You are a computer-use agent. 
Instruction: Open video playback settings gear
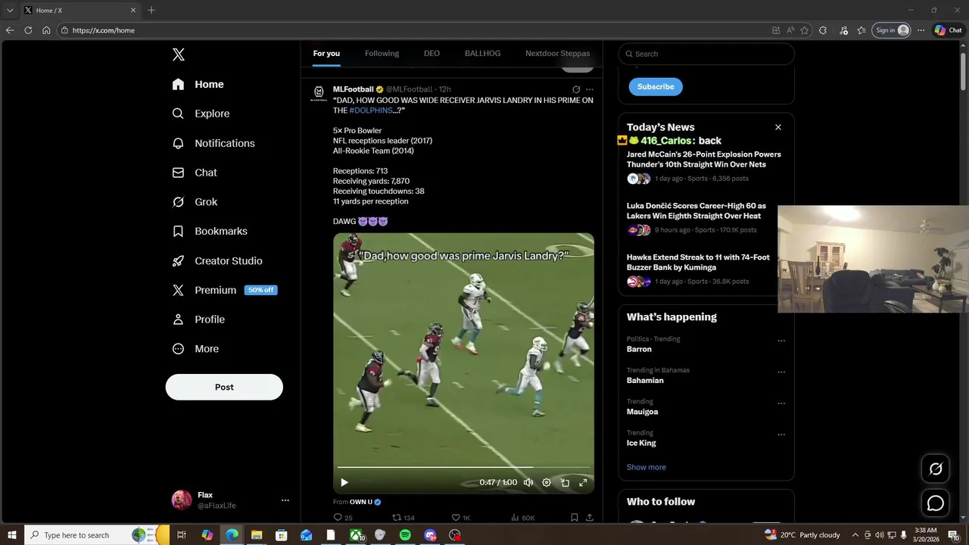tap(547, 482)
